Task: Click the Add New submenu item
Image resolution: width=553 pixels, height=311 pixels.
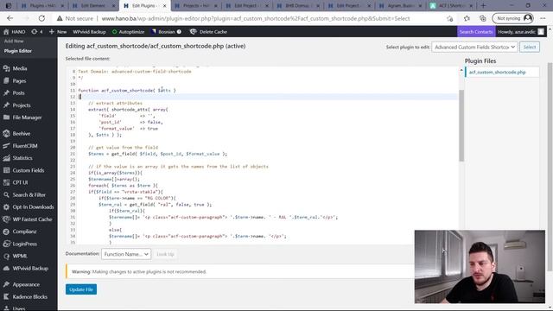Action: (14, 41)
